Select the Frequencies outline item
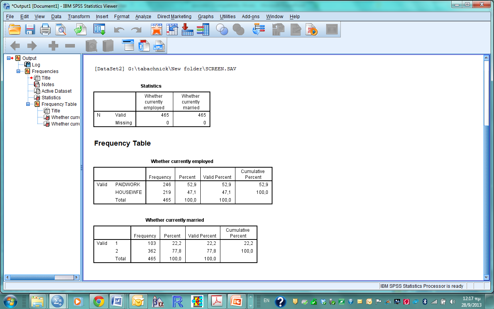The height and width of the screenshot is (309, 494). 45,71
